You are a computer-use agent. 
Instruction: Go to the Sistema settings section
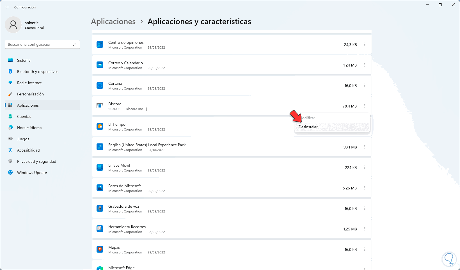tap(42, 60)
